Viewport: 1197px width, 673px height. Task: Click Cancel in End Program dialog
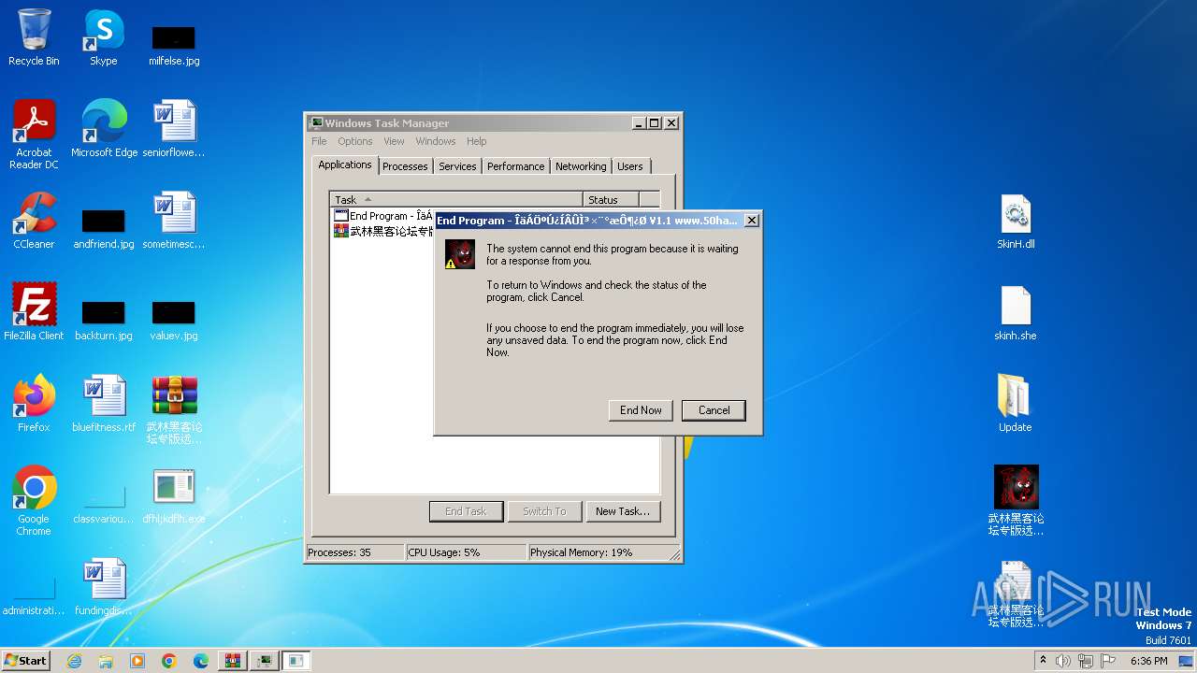coord(714,410)
